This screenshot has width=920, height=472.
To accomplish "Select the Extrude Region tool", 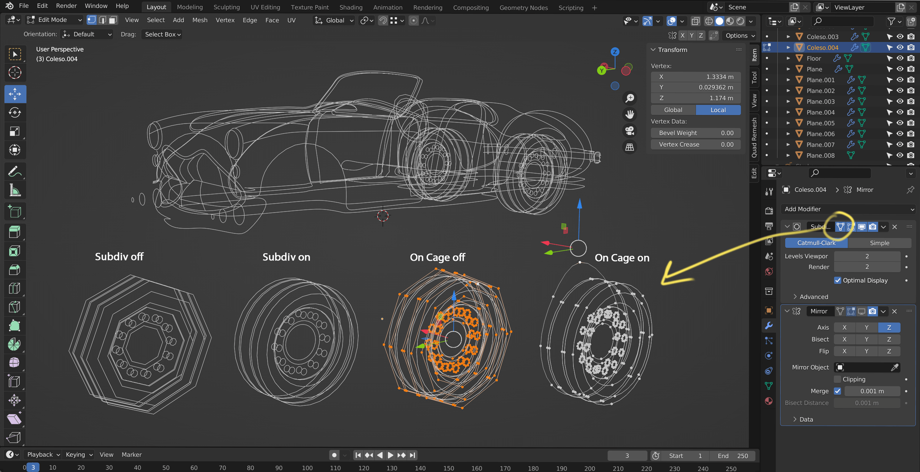I will click(x=15, y=232).
